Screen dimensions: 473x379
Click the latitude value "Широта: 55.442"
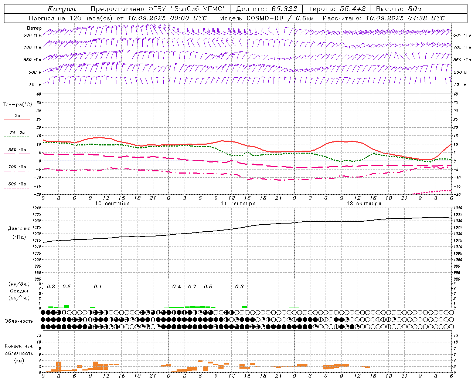tap(336, 9)
